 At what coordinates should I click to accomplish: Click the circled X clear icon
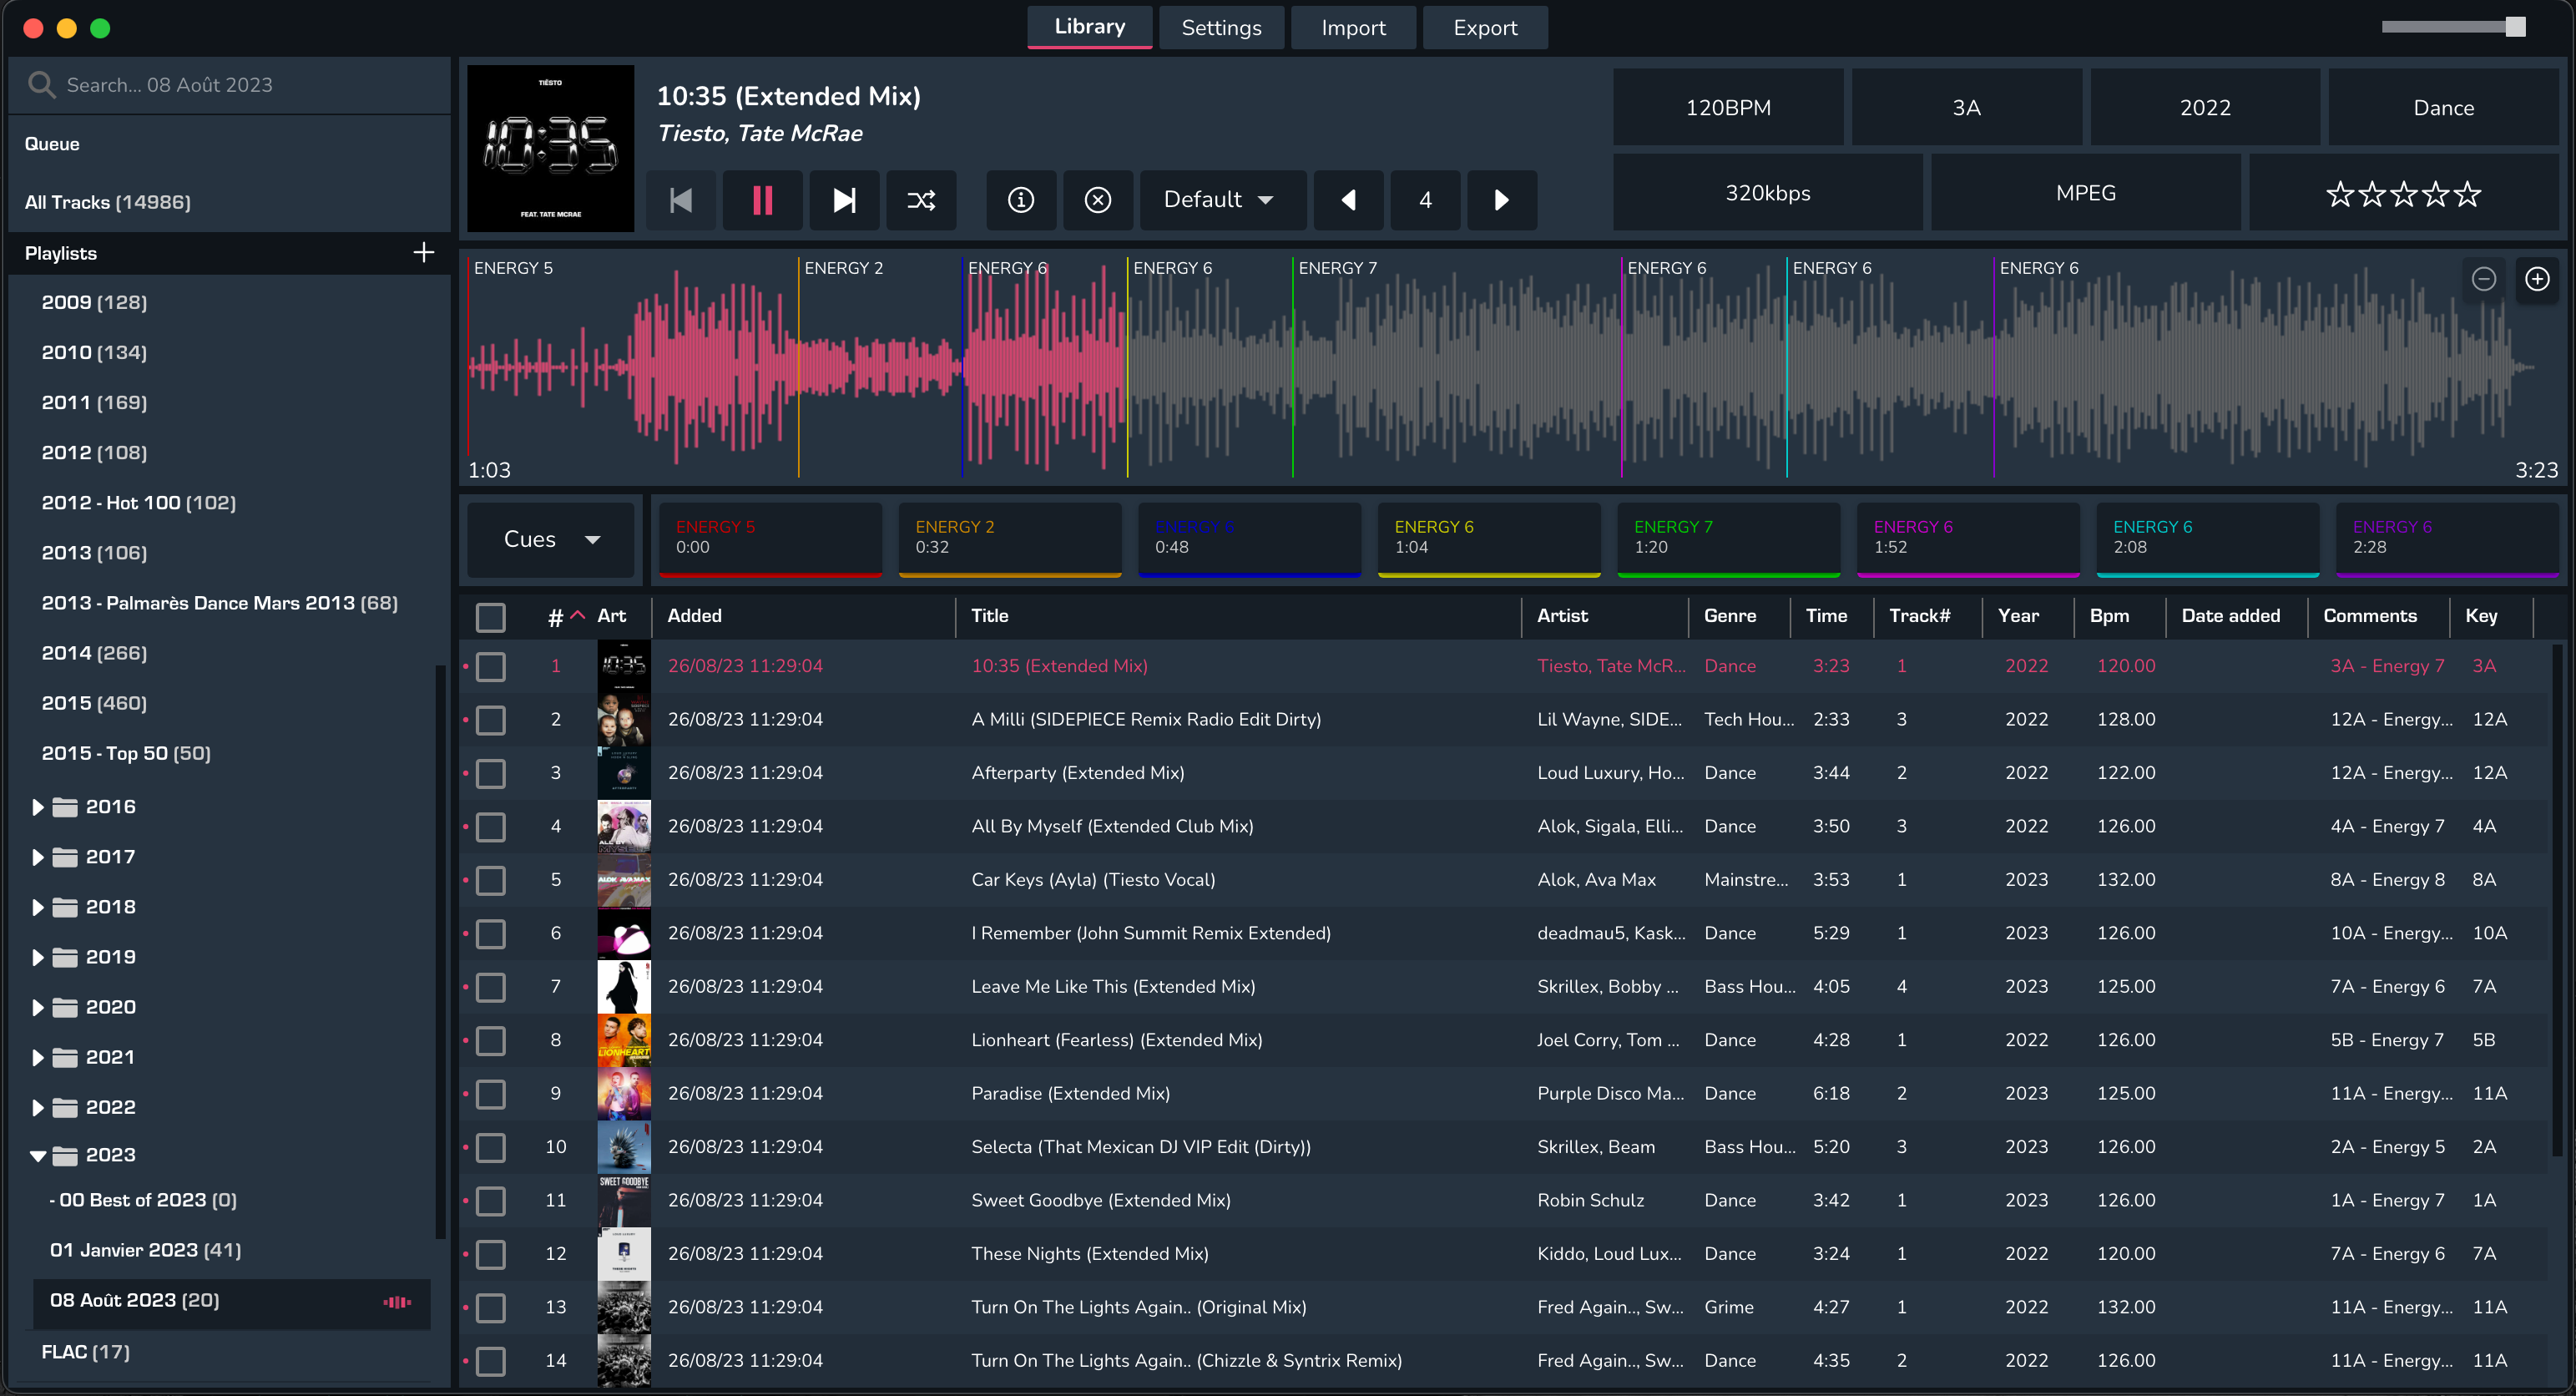point(1097,200)
